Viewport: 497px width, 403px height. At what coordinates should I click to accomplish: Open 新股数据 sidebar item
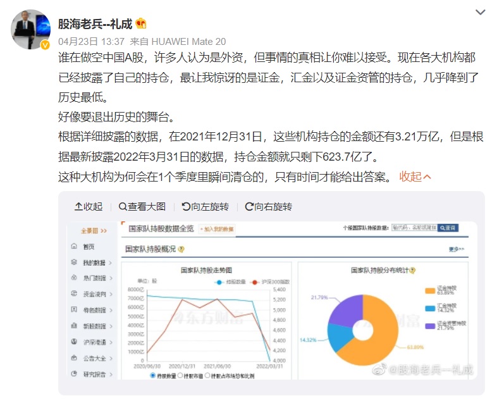[x=94, y=326]
